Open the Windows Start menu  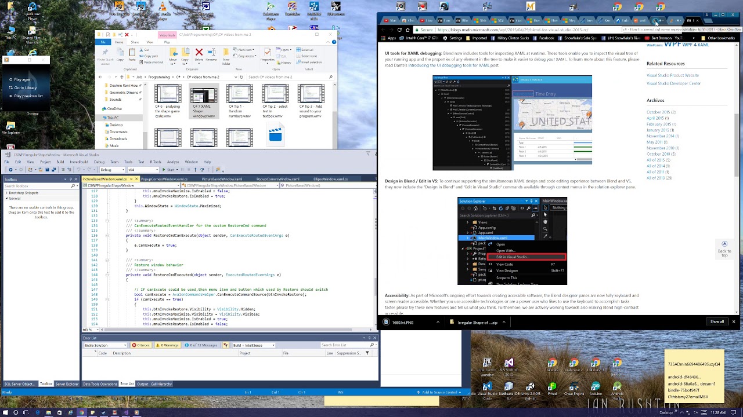pos(5,412)
